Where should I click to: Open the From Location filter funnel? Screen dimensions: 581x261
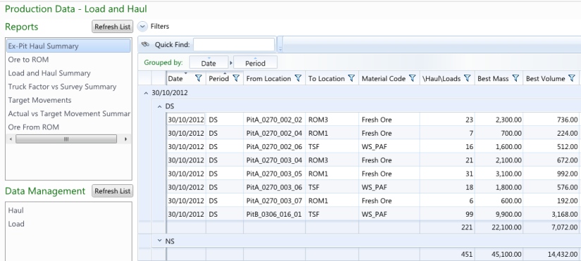pos(298,78)
